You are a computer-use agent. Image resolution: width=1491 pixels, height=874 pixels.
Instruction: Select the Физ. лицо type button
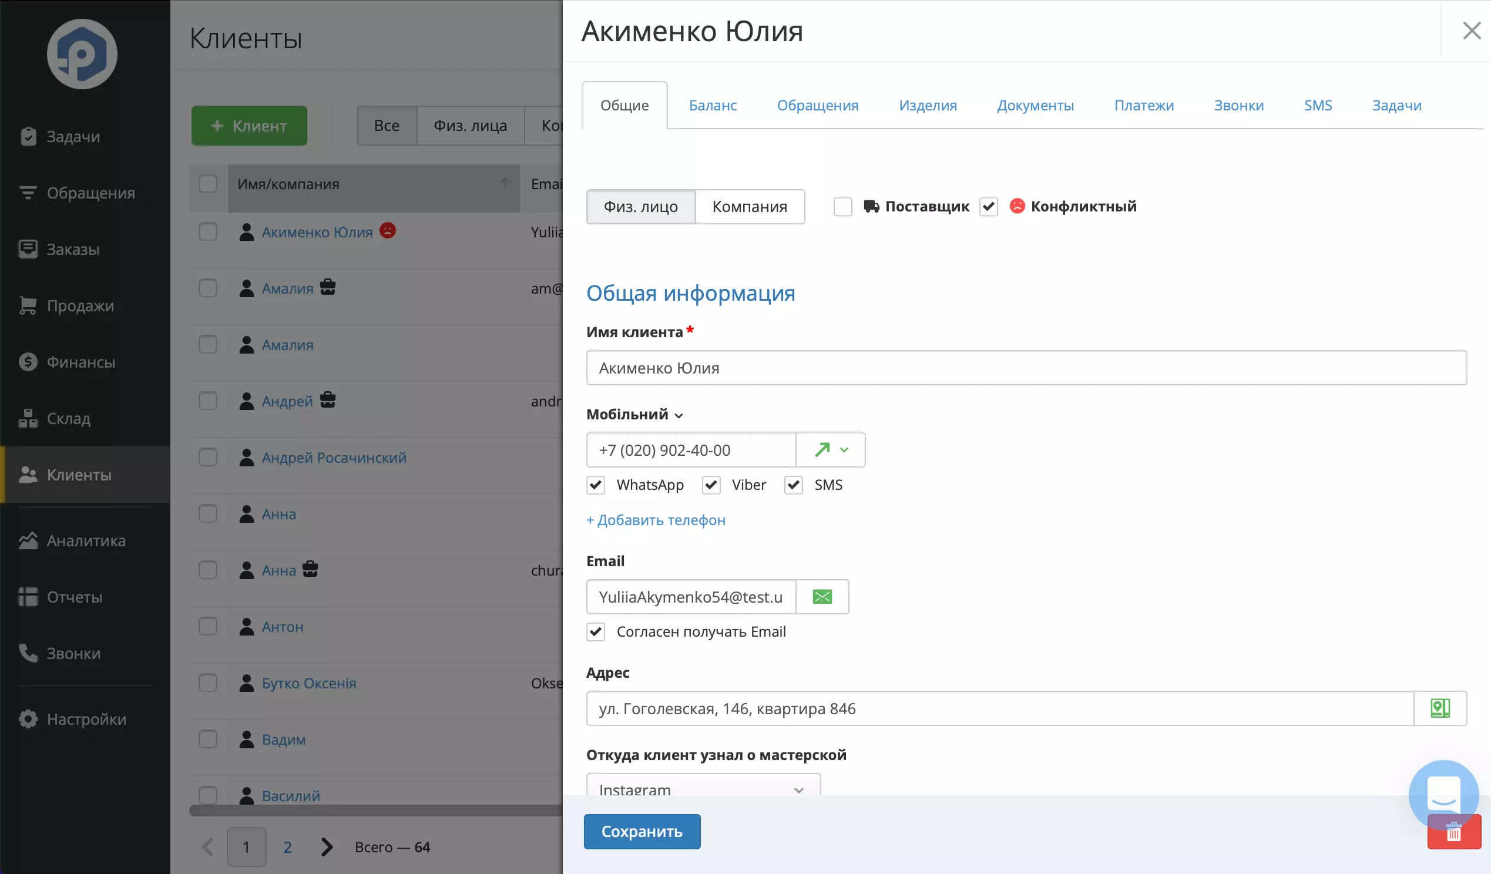(641, 207)
